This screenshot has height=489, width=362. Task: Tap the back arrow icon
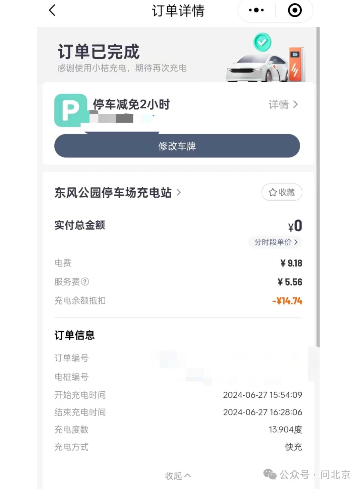tap(52, 10)
